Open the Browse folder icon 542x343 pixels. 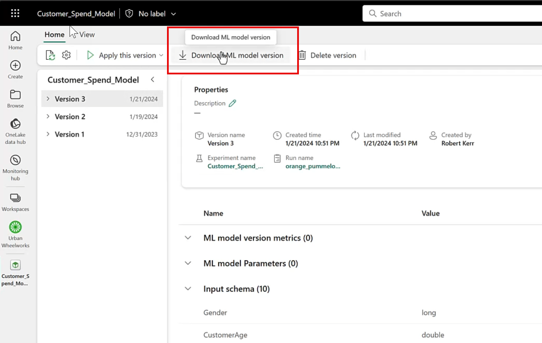[x=15, y=95]
